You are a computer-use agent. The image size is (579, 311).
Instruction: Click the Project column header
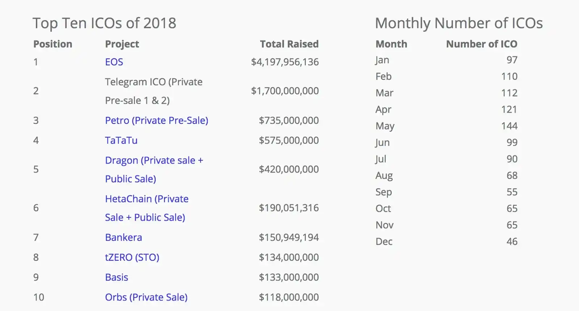(122, 44)
